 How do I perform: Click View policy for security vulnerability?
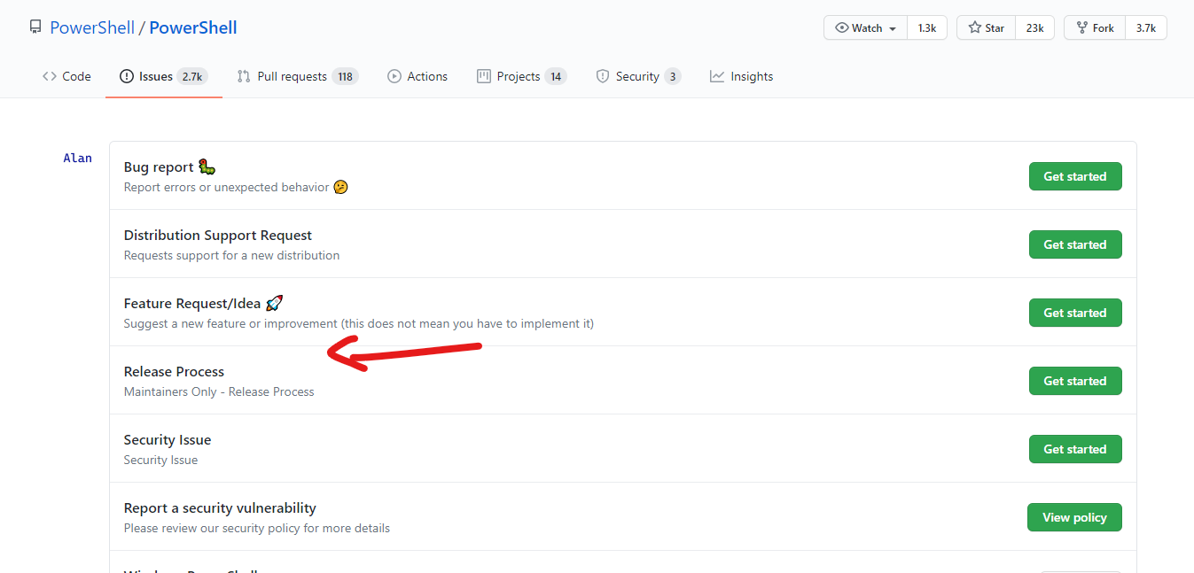pos(1074,517)
